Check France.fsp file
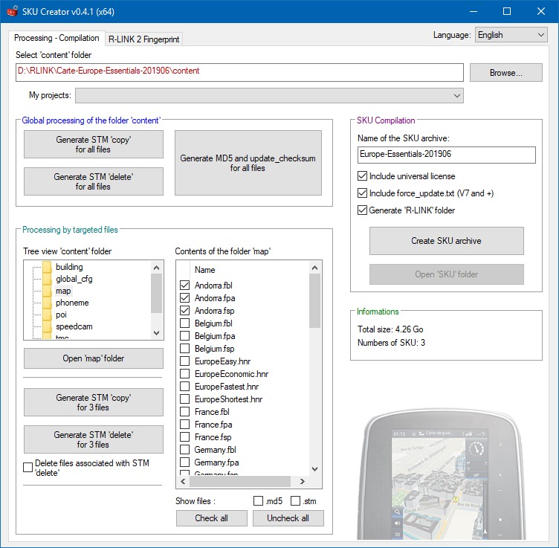559x548 pixels. [x=184, y=437]
